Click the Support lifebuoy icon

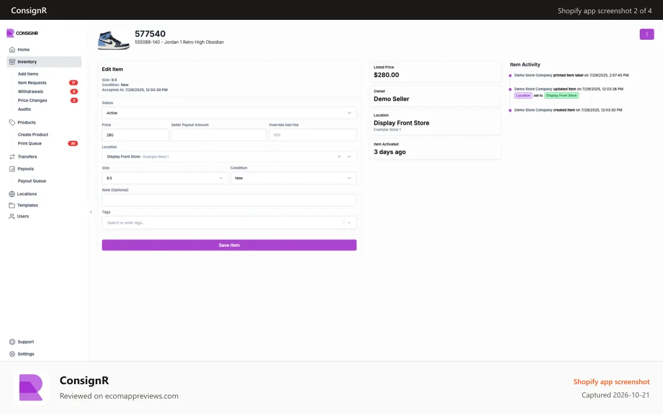12,342
